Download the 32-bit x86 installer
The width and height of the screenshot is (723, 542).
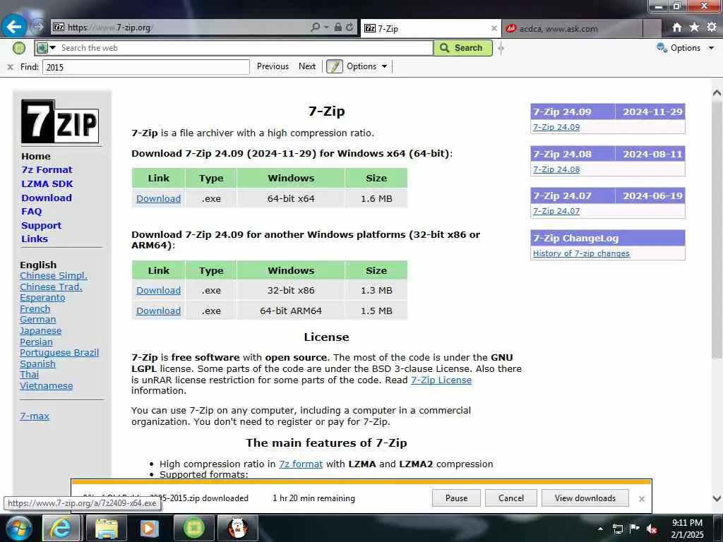[158, 290]
